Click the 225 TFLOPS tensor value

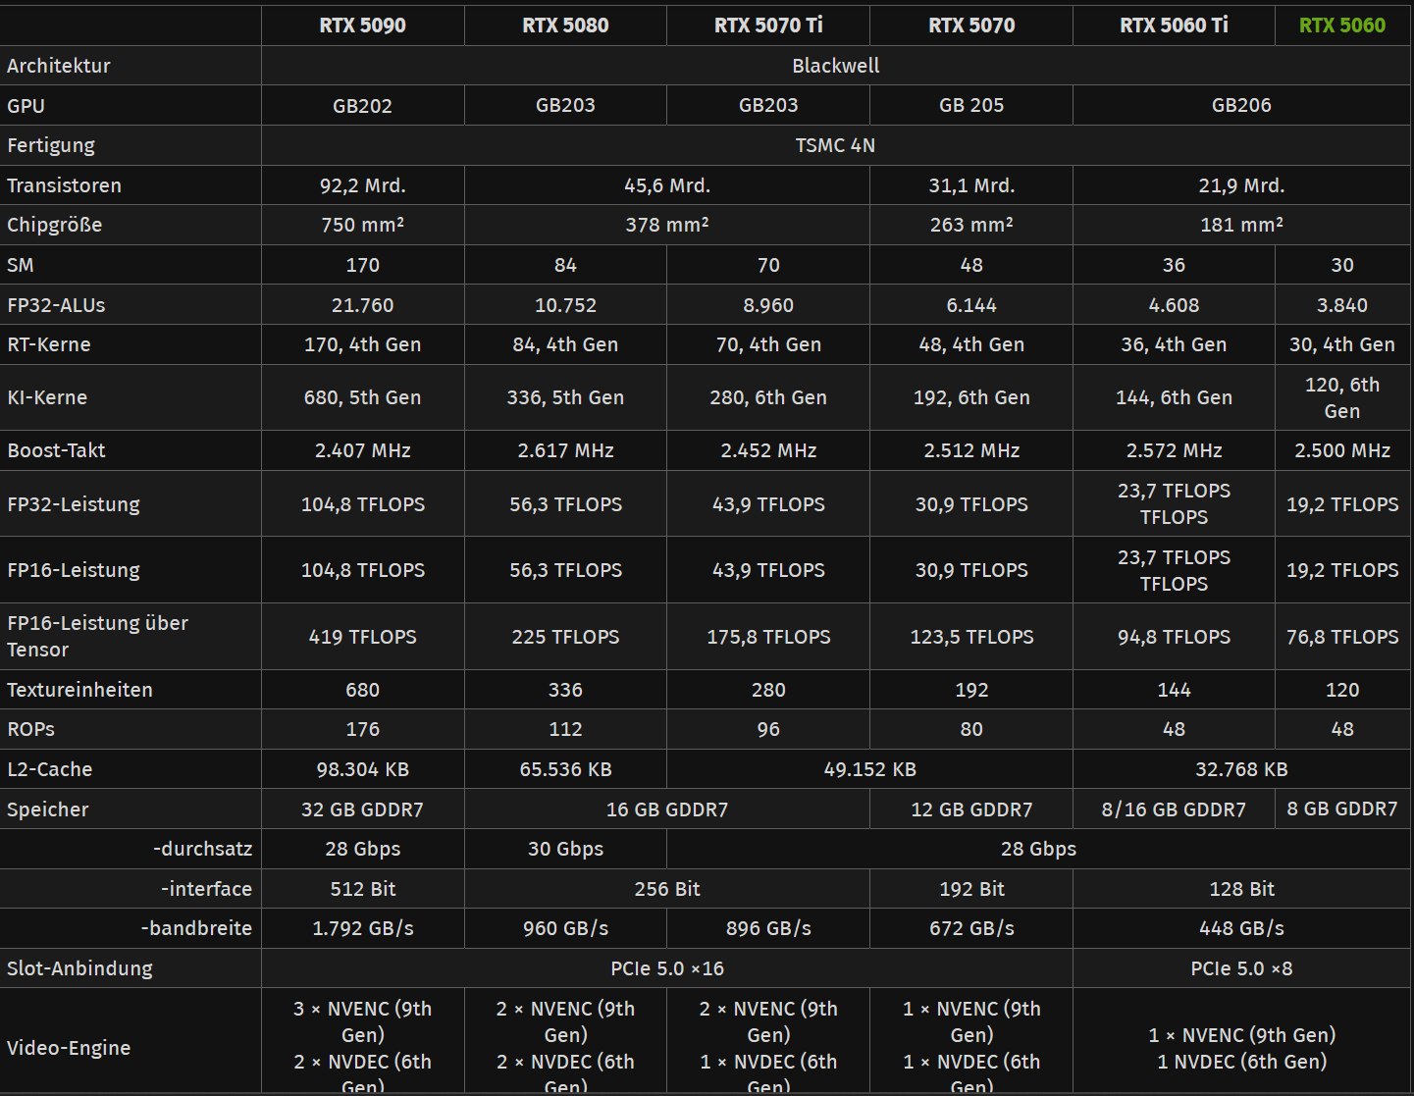[x=565, y=637]
